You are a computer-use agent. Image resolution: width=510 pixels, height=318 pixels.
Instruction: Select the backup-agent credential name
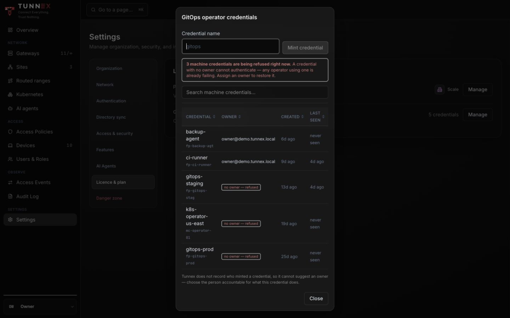click(196, 135)
